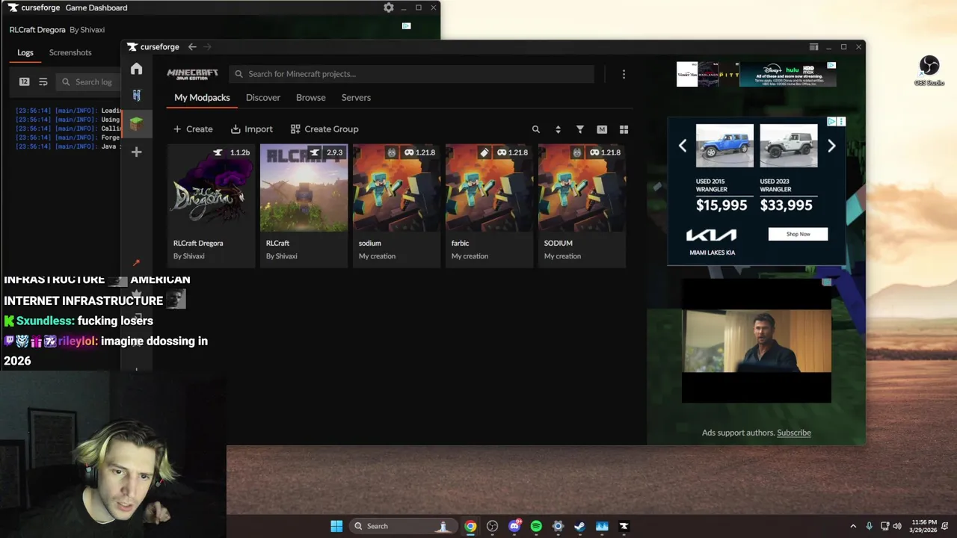Click the Shop Now button in Kia ad

click(798, 234)
